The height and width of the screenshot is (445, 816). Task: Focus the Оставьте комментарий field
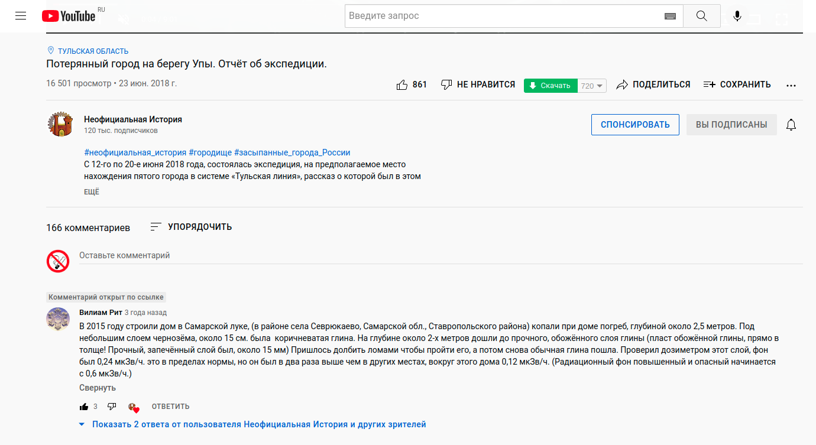pos(441,256)
